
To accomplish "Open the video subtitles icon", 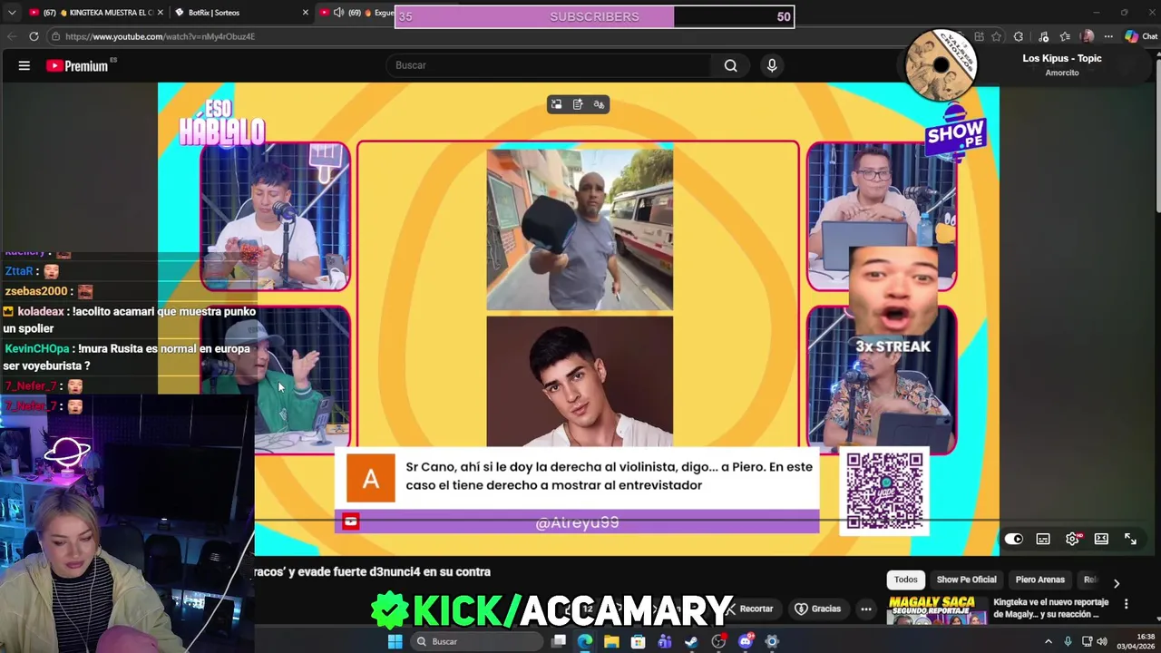I will coord(1043,539).
